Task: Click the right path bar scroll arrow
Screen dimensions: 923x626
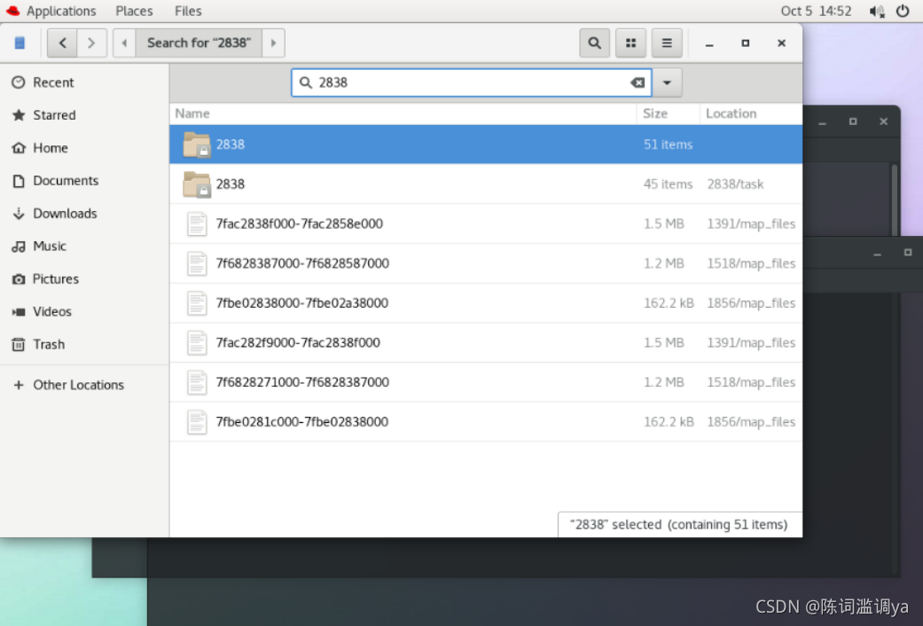Action: click(273, 43)
